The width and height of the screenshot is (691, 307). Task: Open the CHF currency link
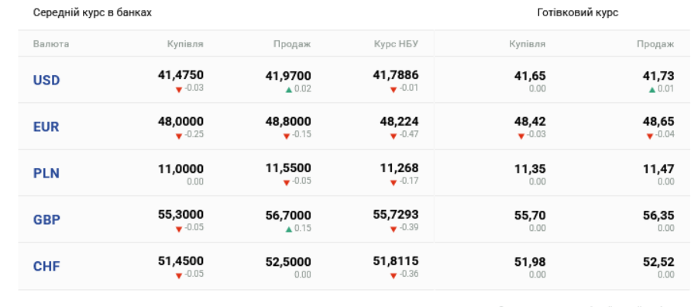(46, 267)
